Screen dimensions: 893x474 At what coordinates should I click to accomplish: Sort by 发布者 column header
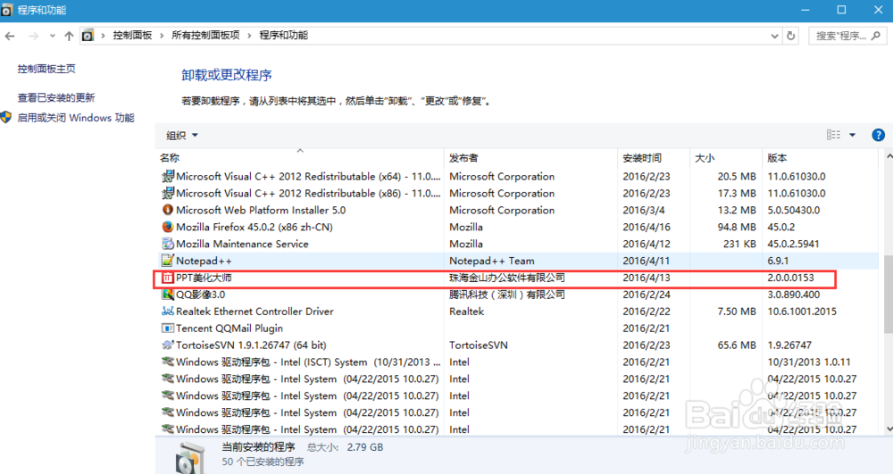530,158
